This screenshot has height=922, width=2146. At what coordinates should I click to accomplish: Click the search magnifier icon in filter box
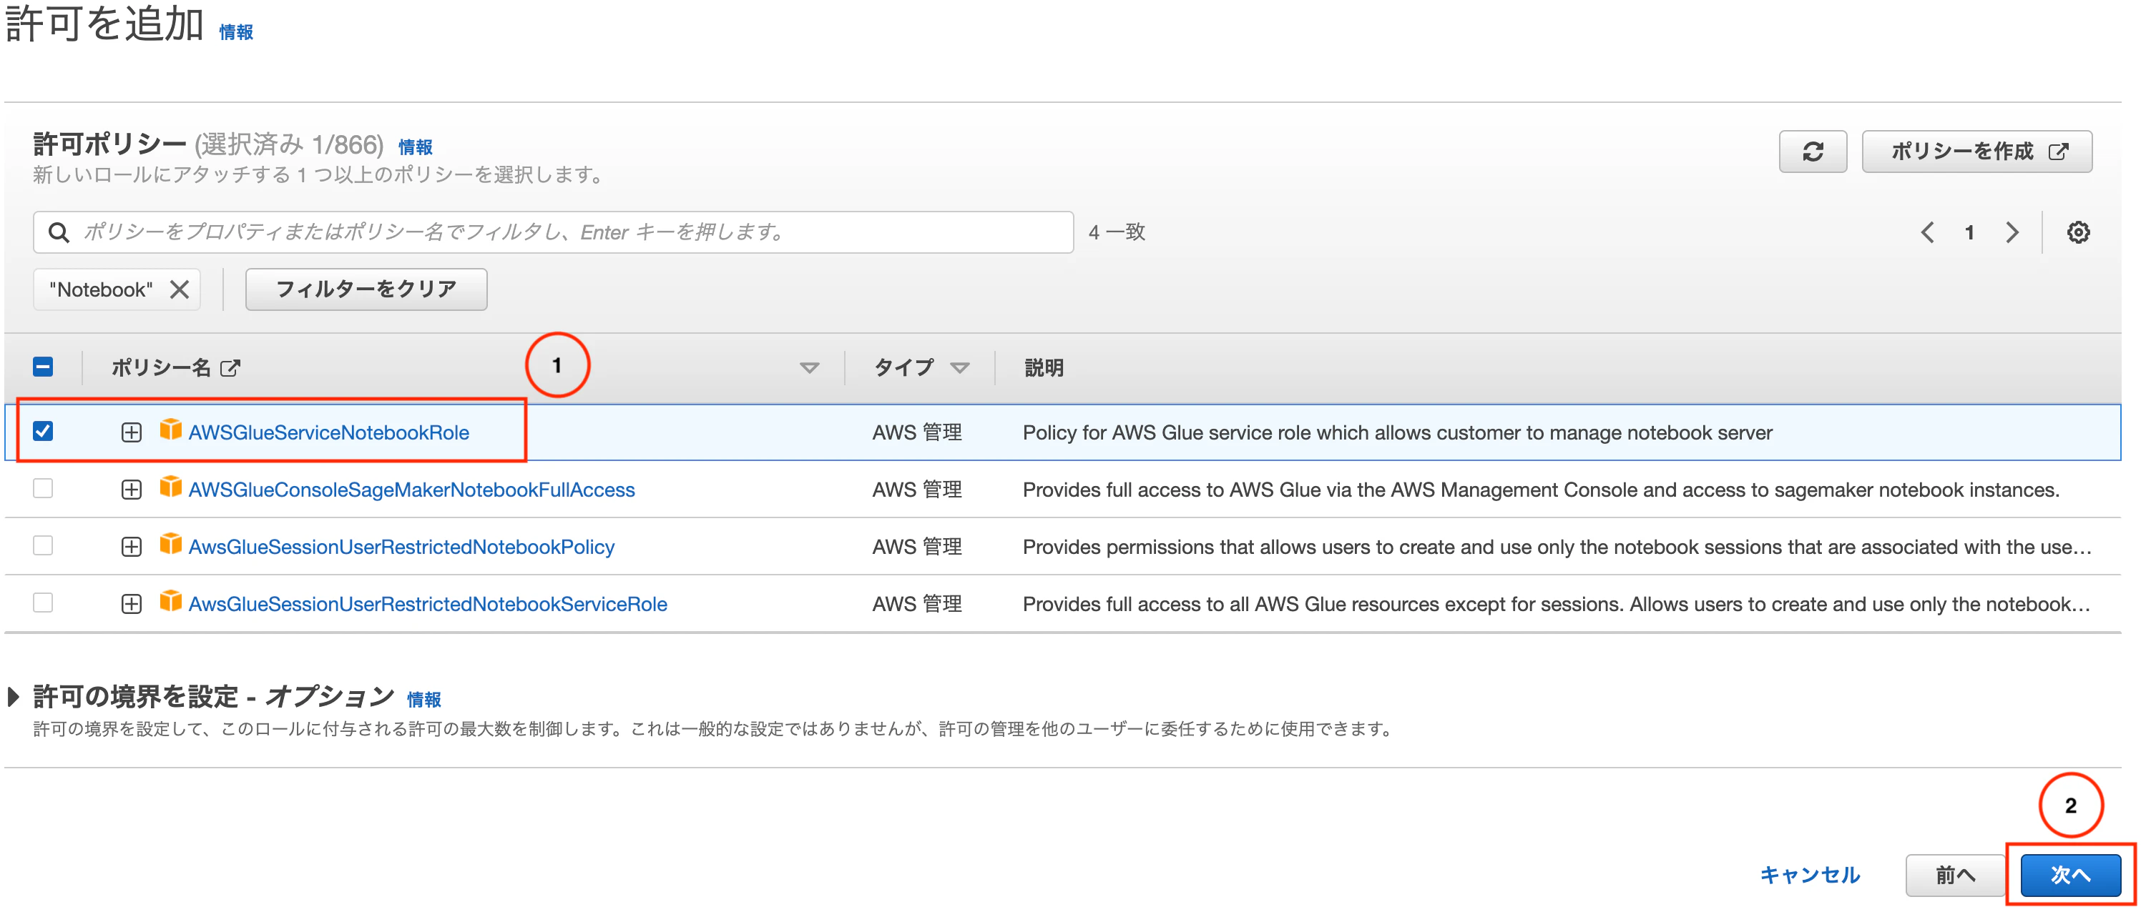click(59, 232)
